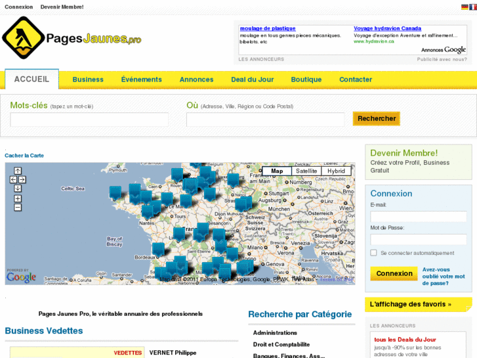This screenshot has height=358, width=477.
Task: Open the Annonces menu item
Action: [197, 79]
